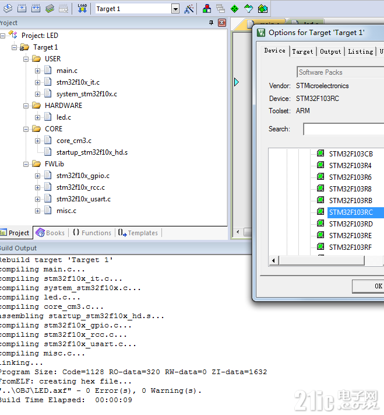
Task: Click the Project: LED workspace icon
Action: [13, 34]
